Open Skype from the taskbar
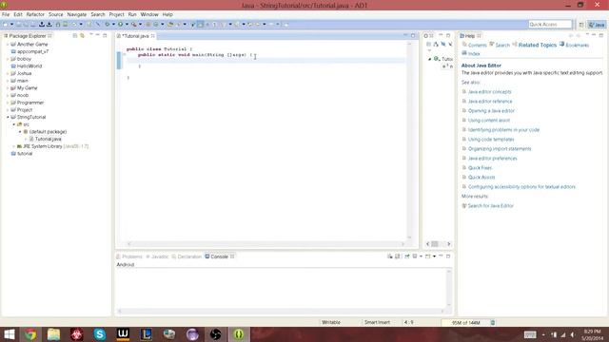This screenshot has height=342, width=609. (100, 334)
